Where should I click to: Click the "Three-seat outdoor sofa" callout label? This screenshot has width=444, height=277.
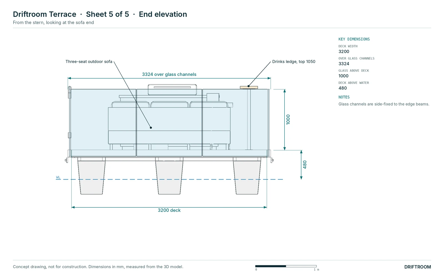point(89,61)
